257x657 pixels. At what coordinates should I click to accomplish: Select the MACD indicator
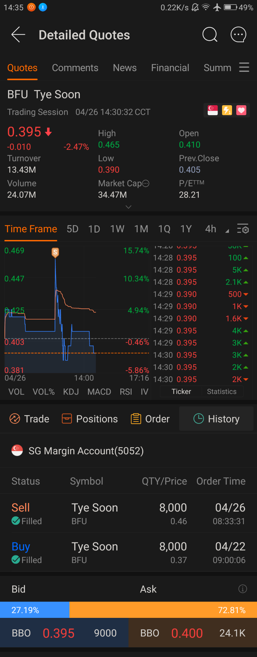click(x=99, y=392)
